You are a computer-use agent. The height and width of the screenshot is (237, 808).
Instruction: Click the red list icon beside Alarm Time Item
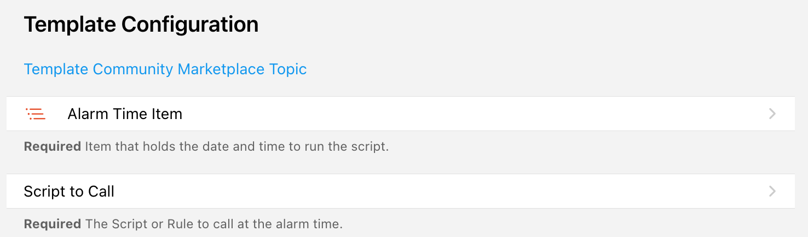point(36,114)
